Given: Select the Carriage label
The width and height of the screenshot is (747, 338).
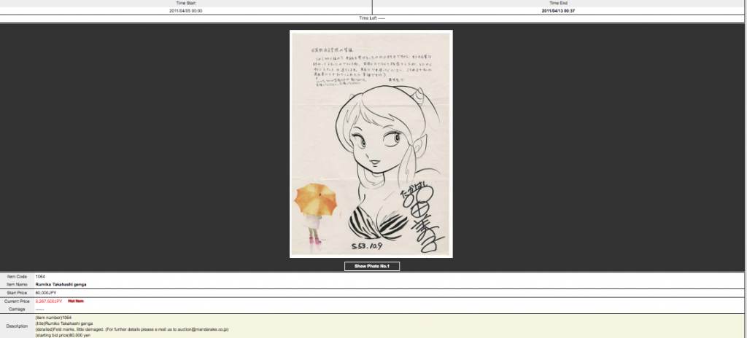Looking at the screenshot, I should pos(18,309).
